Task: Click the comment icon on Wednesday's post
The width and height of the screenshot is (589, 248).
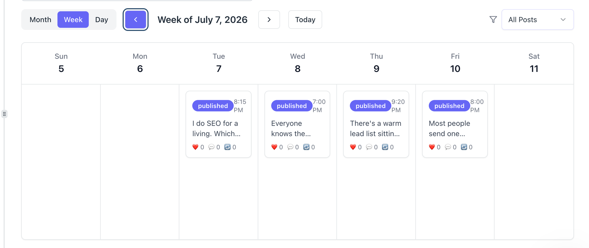Action: click(x=290, y=147)
